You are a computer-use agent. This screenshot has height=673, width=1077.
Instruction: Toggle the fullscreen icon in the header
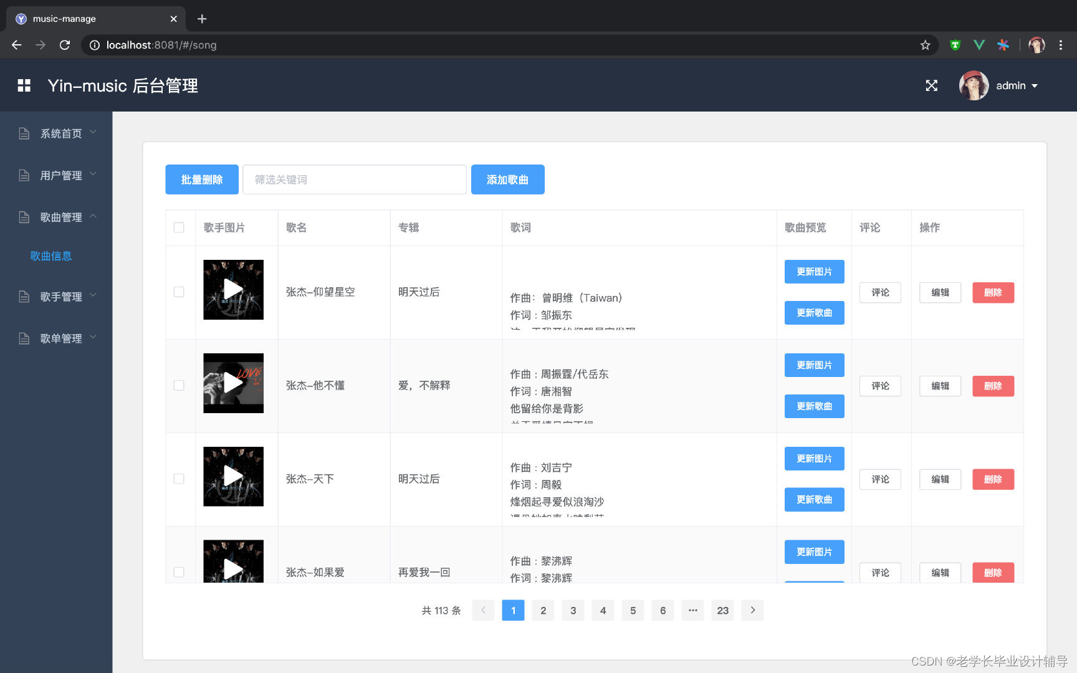pos(931,85)
